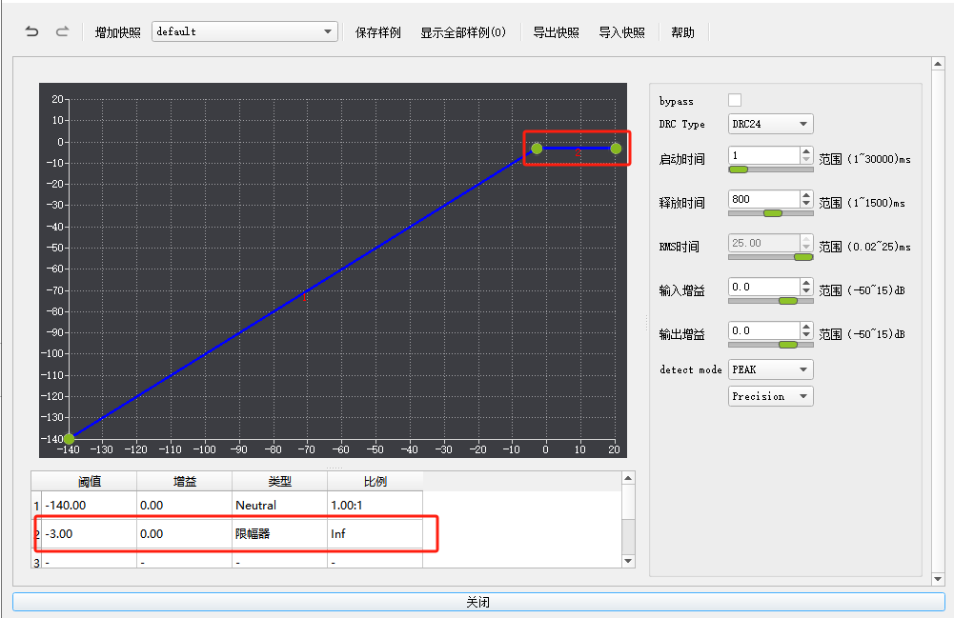
Task: Click the 释放时间 value field
Action: pos(764,199)
